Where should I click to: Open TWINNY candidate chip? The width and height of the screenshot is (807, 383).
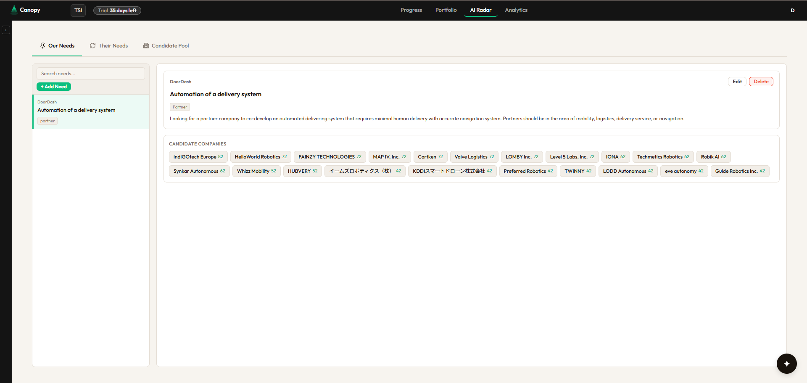pos(578,171)
